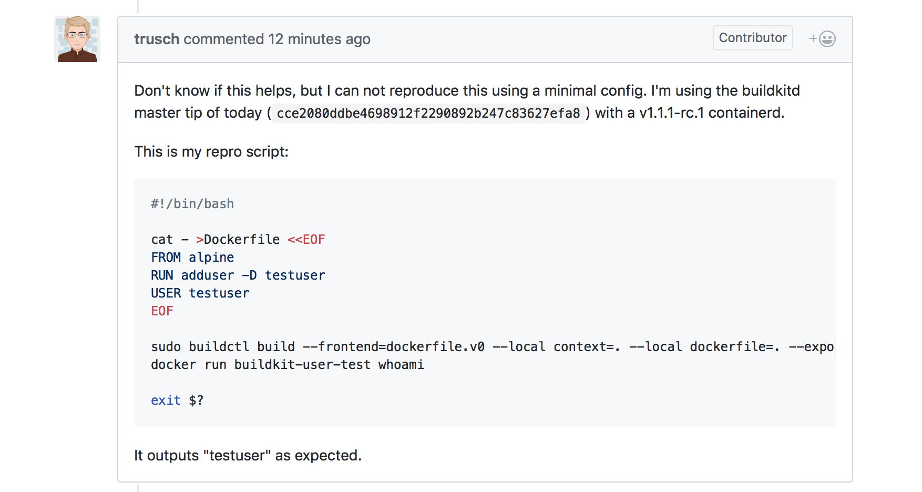The width and height of the screenshot is (922, 492).
Task: Click the smiley face reaction icon
Action: point(826,38)
